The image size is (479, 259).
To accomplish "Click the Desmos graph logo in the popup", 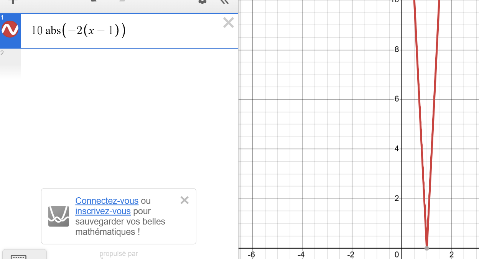I will pos(59,216).
